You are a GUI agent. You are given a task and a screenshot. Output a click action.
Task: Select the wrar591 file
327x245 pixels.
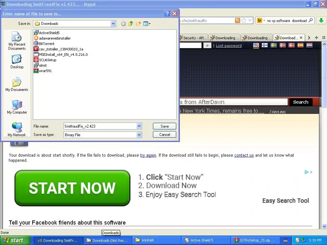point(42,71)
